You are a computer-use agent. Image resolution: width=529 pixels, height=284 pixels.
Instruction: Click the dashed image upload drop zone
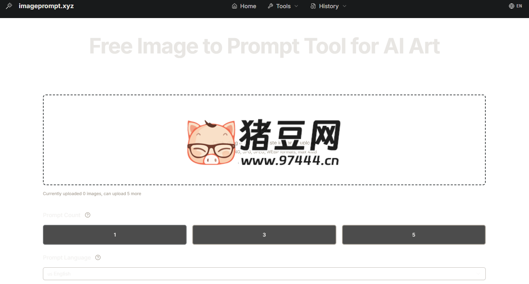pos(264,140)
